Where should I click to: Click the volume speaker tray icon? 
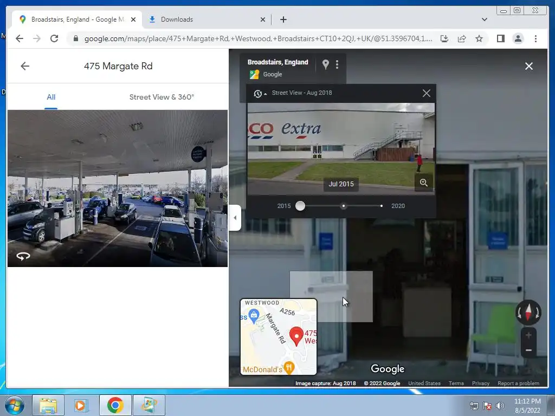[500, 406]
